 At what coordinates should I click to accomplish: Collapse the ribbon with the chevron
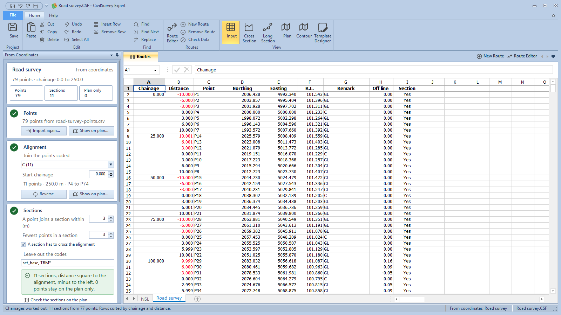(x=553, y=15)
